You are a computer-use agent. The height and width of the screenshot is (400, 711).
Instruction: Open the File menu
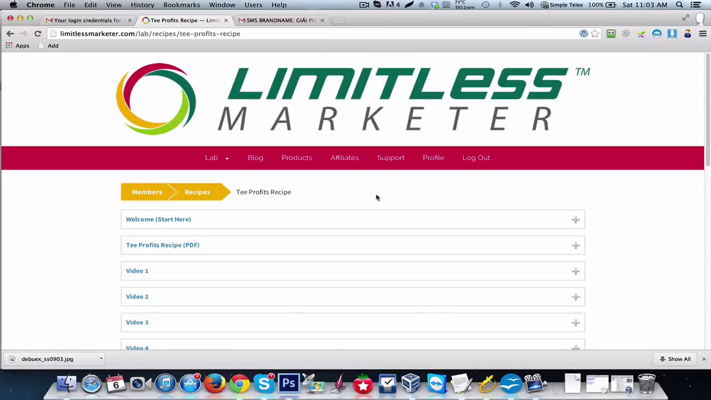pyautogui.click(x=69, y=5)
